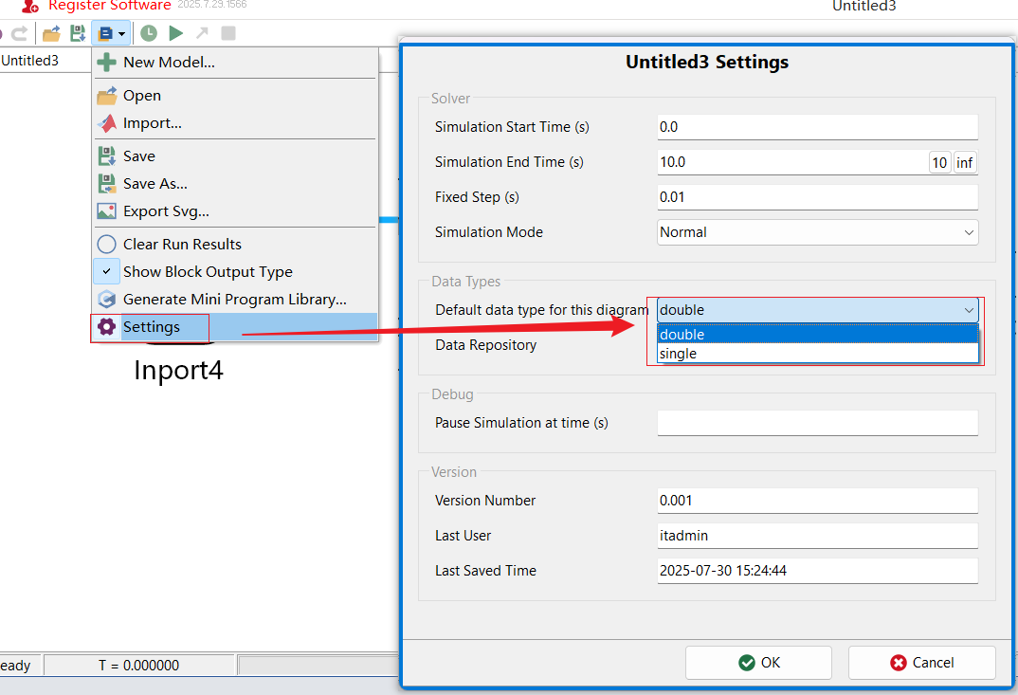Open the model menu toolbar button

click(x=112, y=33)
